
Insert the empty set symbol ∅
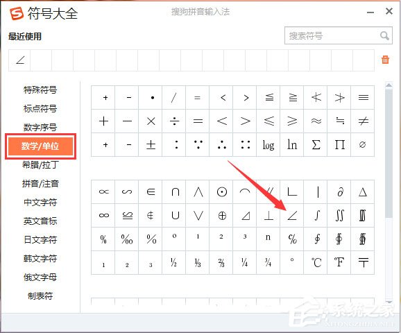tap(363, 144)
